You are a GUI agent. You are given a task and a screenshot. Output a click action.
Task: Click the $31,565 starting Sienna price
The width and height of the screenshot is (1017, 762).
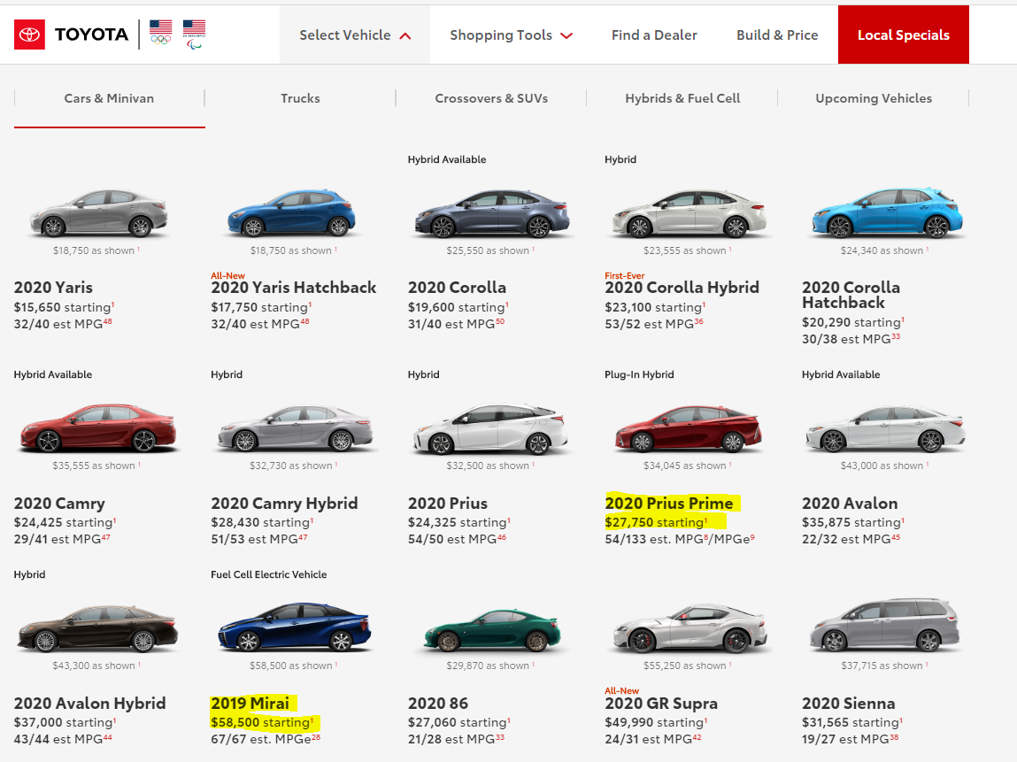(853, 722)
